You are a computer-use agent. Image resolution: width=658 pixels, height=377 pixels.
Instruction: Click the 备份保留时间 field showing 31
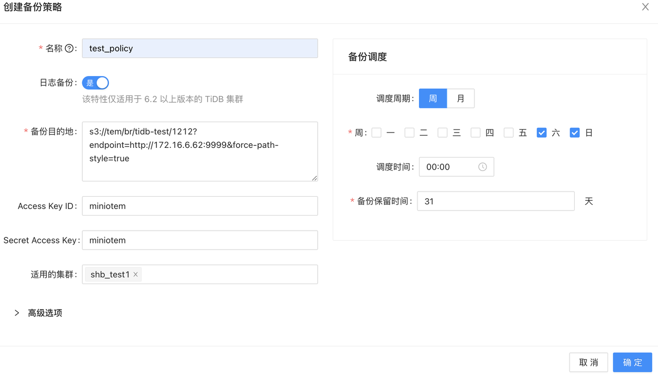click(x=496, y=201)
